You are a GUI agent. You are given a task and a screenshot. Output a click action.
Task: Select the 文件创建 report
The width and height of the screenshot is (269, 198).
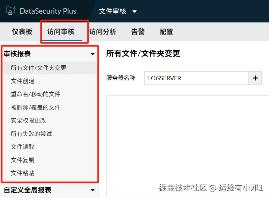[x=22, y=81]
